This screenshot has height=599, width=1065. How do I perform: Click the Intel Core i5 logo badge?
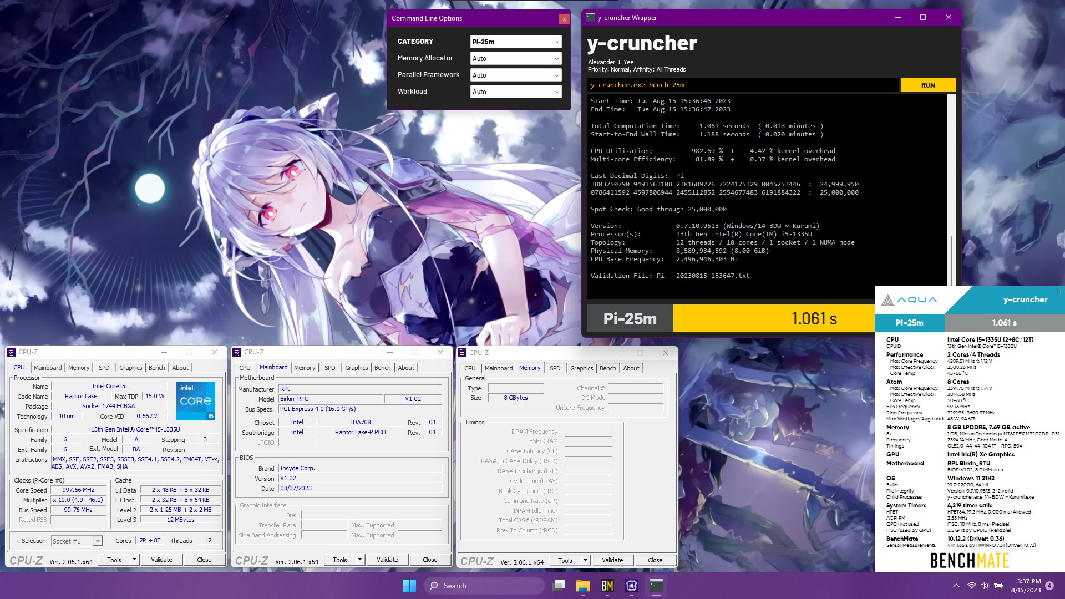[x=196, y=400]
